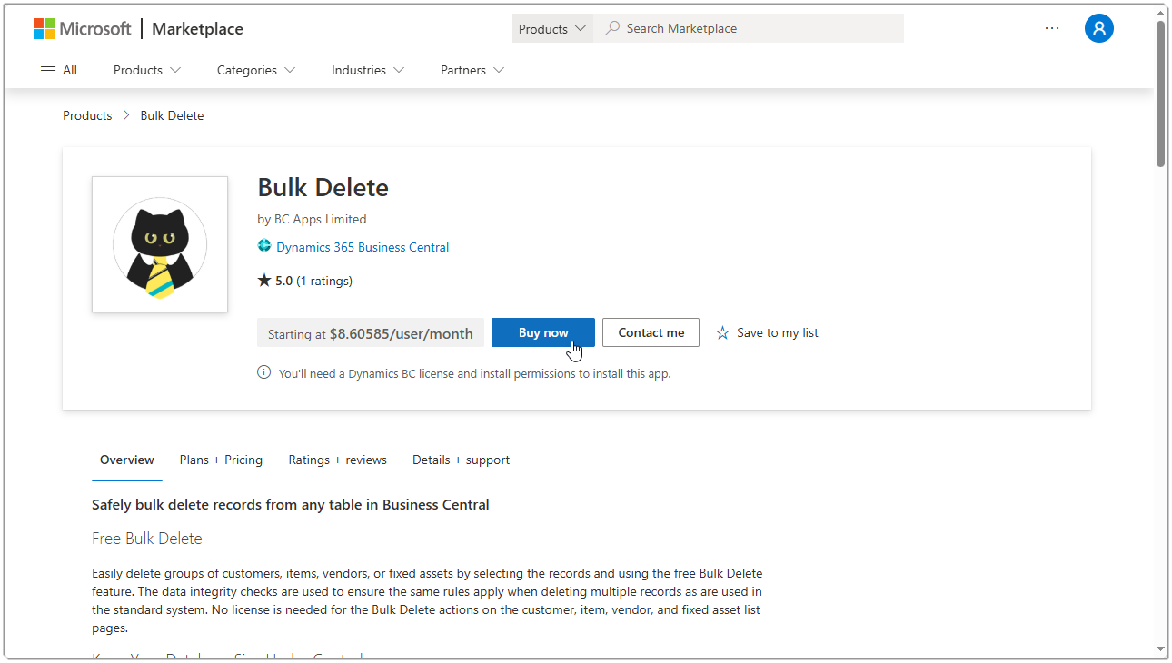Open the user account avatar
This screenshot has height=663, width=1172.
(x=1099, y=28)
